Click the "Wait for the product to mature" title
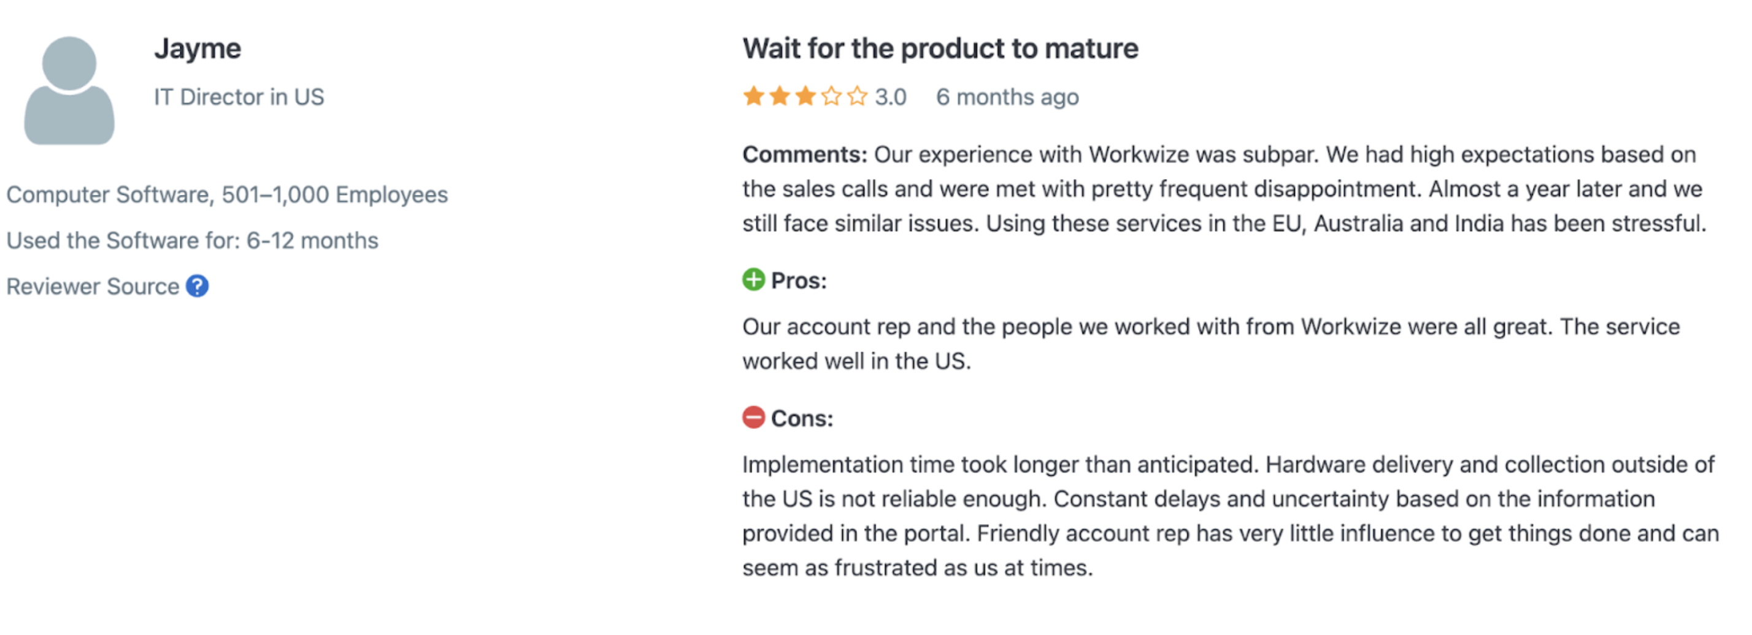1752x635 pixels. coord(940,49)
